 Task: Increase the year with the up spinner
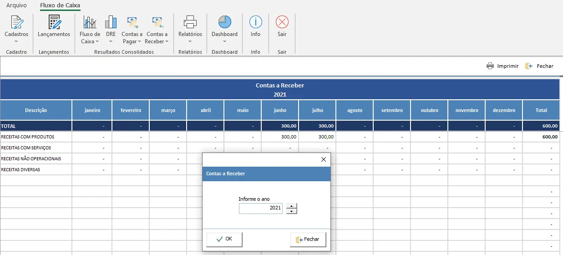(292, 206)
